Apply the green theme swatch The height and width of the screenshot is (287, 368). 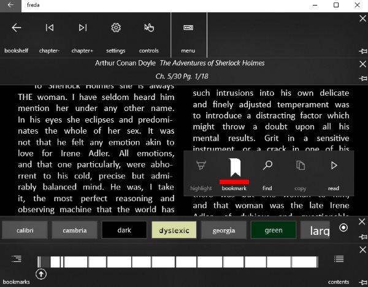coord(274,230)
